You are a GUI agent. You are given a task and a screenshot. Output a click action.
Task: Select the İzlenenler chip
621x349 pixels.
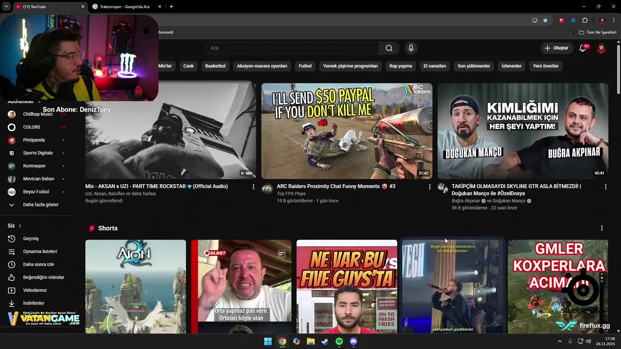pos(511,66)
